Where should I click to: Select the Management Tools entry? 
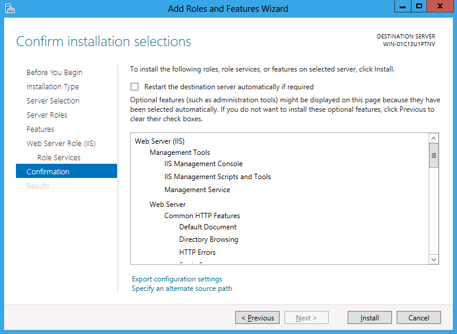point(180,153)
